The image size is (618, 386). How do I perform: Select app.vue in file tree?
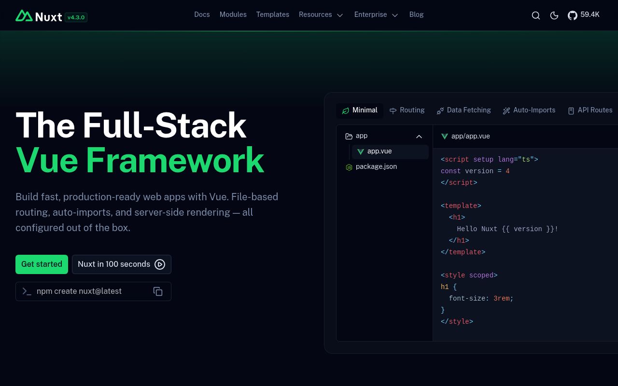click(379, 152)
